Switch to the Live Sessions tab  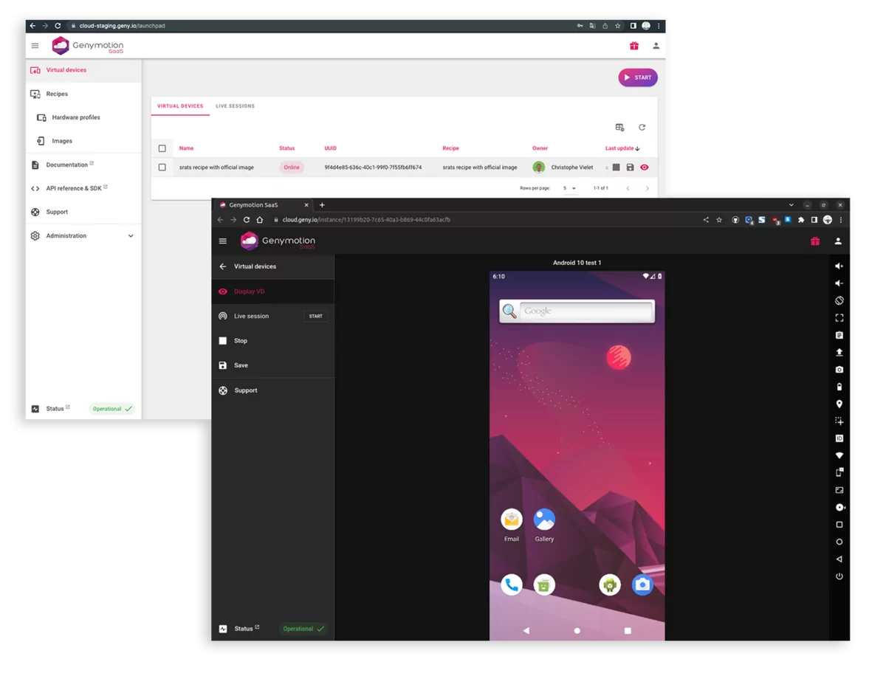coord(235,106)
